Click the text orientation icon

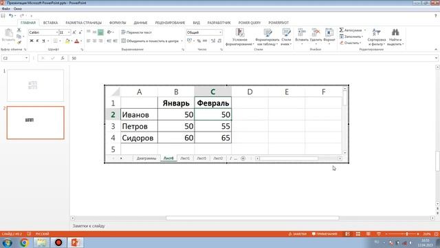tap(109, 32)
